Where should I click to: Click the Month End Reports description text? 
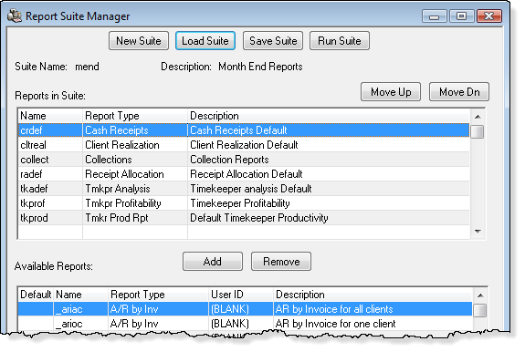pyautogui.click(x=260, y=67)
